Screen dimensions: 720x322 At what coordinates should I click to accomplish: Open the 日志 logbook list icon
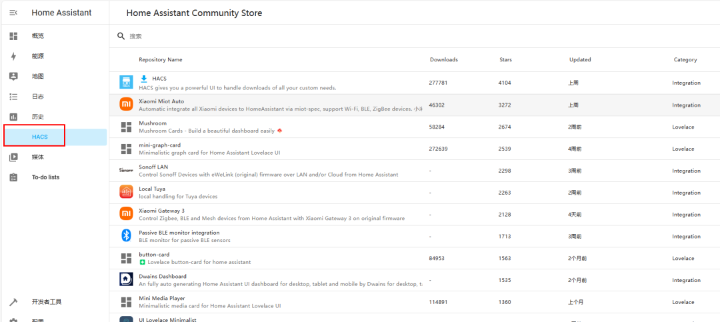[13, 97]
